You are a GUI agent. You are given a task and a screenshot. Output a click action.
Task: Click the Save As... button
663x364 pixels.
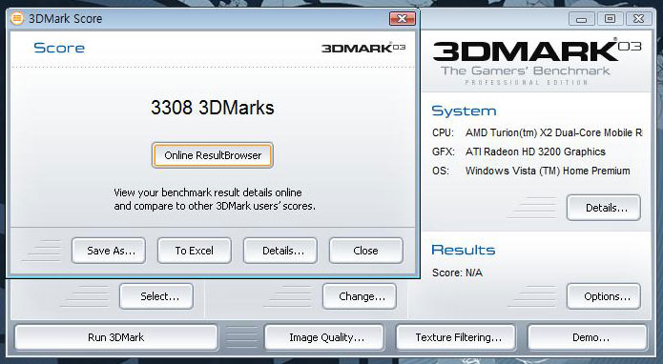tap(109, 251)
